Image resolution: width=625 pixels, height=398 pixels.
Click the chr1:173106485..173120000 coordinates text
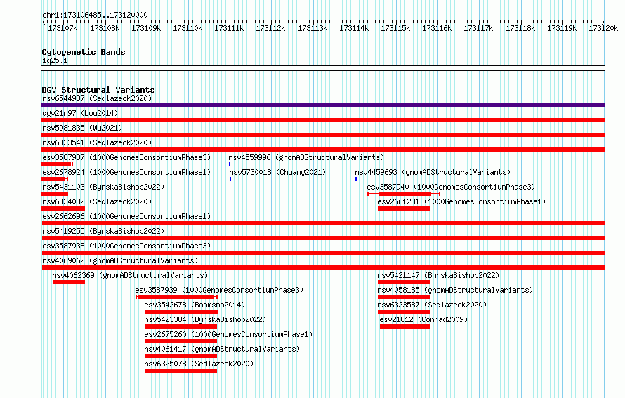(x=95, y=15)
